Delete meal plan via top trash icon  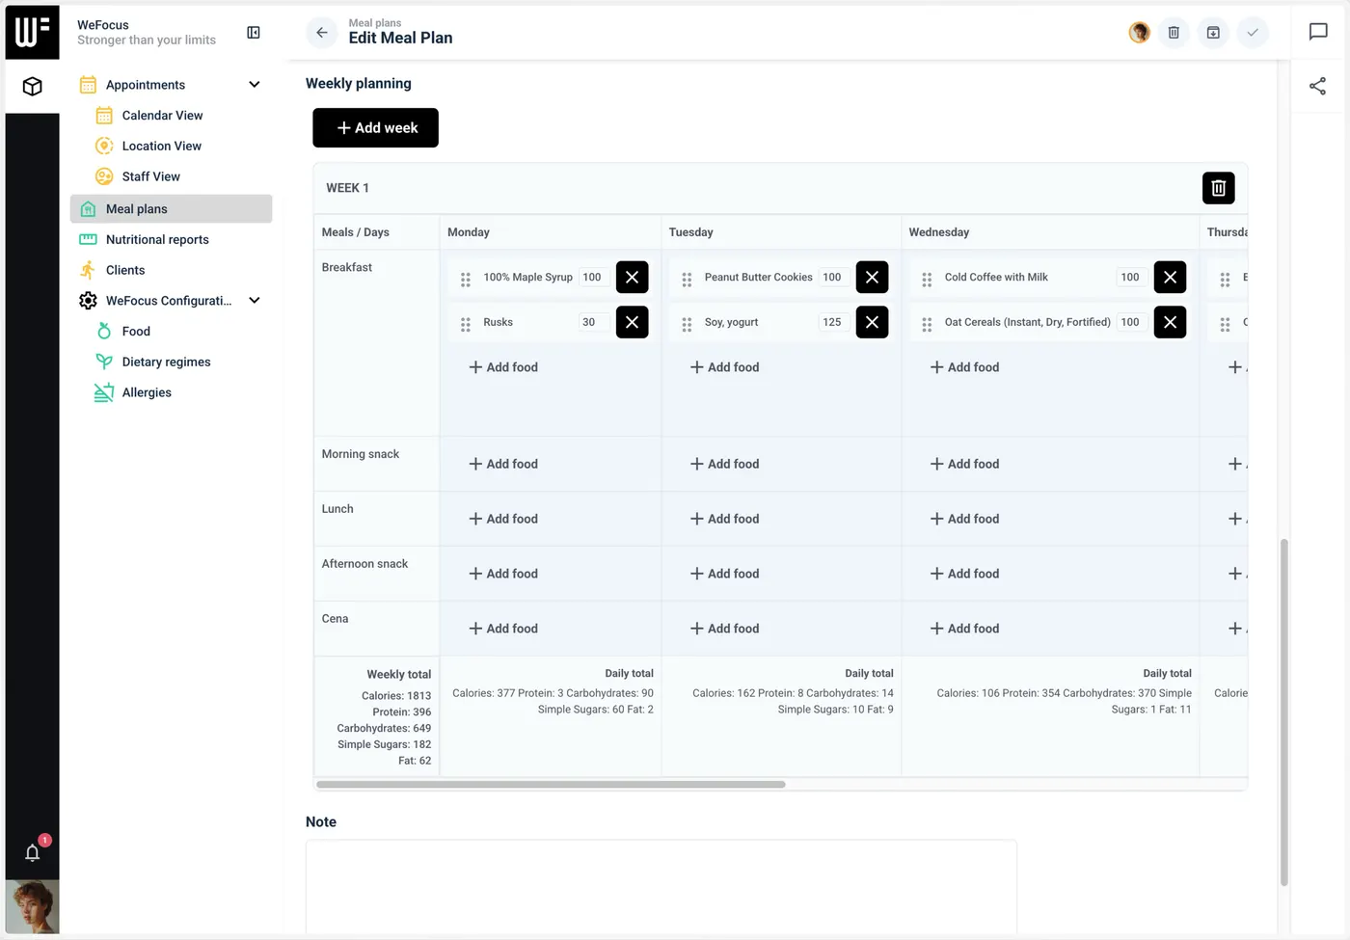click(x=1174, y=33)
